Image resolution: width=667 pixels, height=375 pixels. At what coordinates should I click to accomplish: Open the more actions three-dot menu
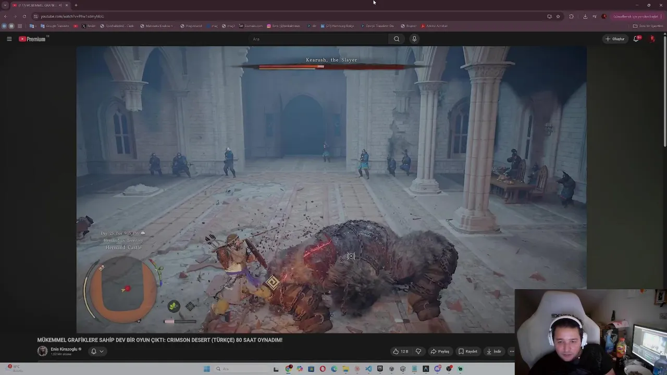point(512,352)
